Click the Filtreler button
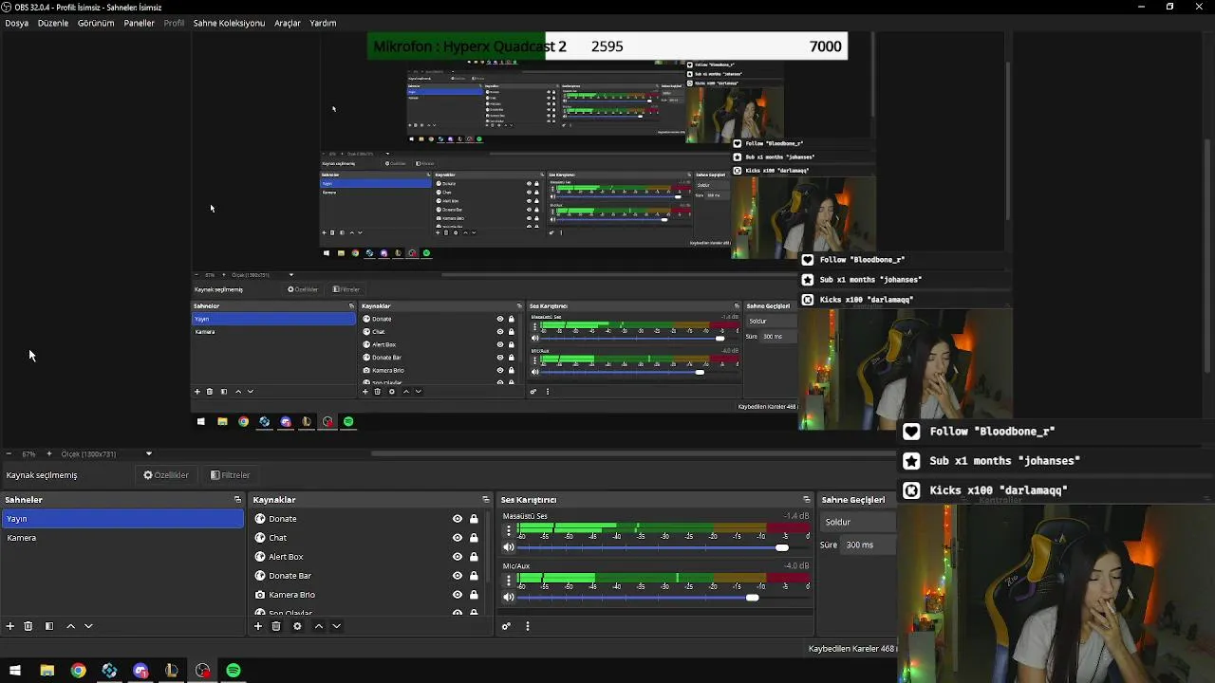Image resolution: width=1215 pixels, height=683 pixels. 231,475
